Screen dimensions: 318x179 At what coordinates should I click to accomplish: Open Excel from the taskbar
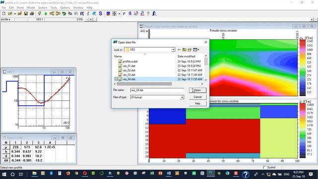coord(152,174)
